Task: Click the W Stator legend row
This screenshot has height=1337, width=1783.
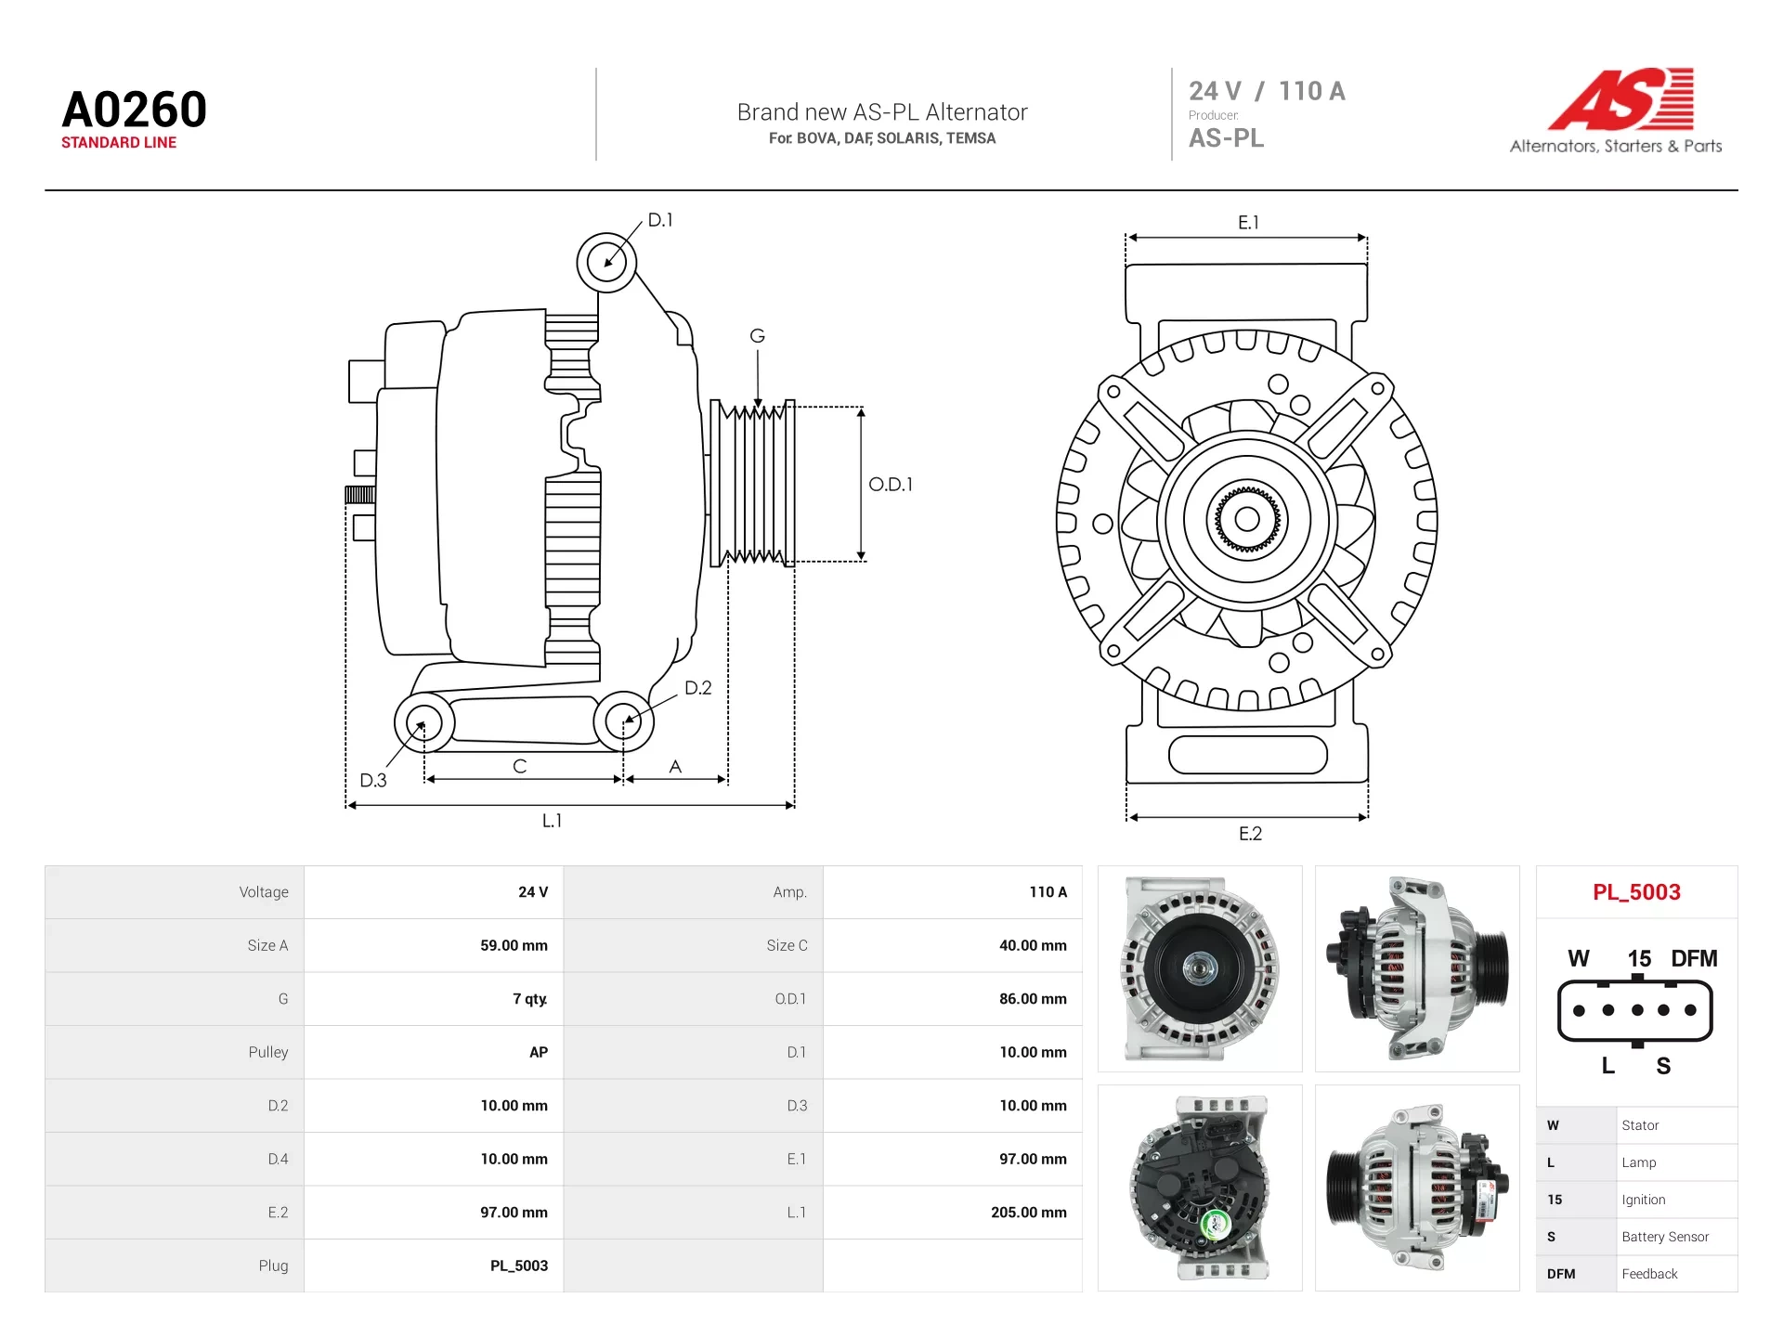Action: (1636, 1125)
